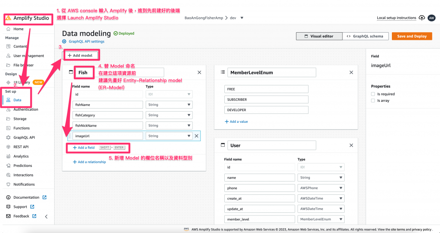440x233 pixels.
Task: Click the MemberLevelEnum list icon
Action: (223, 72)
